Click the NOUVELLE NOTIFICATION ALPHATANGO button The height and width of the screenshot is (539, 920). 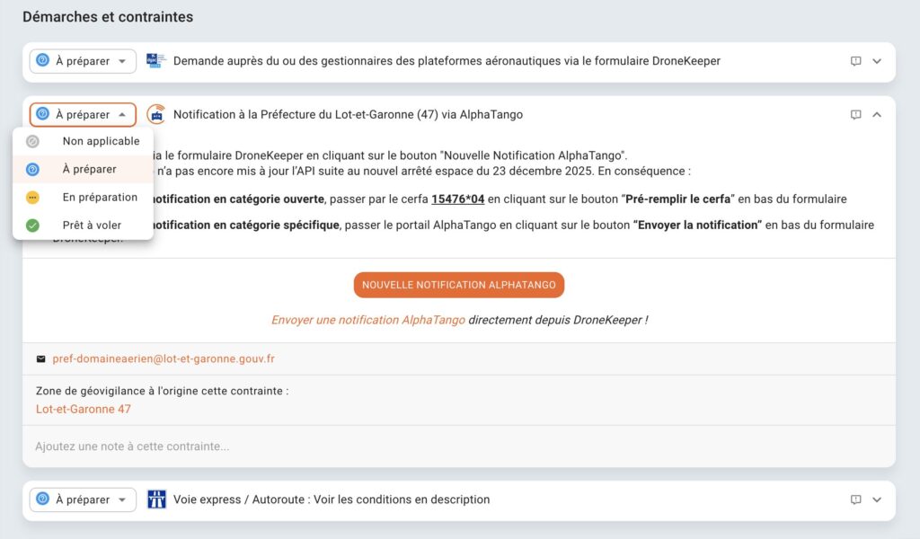458,284
